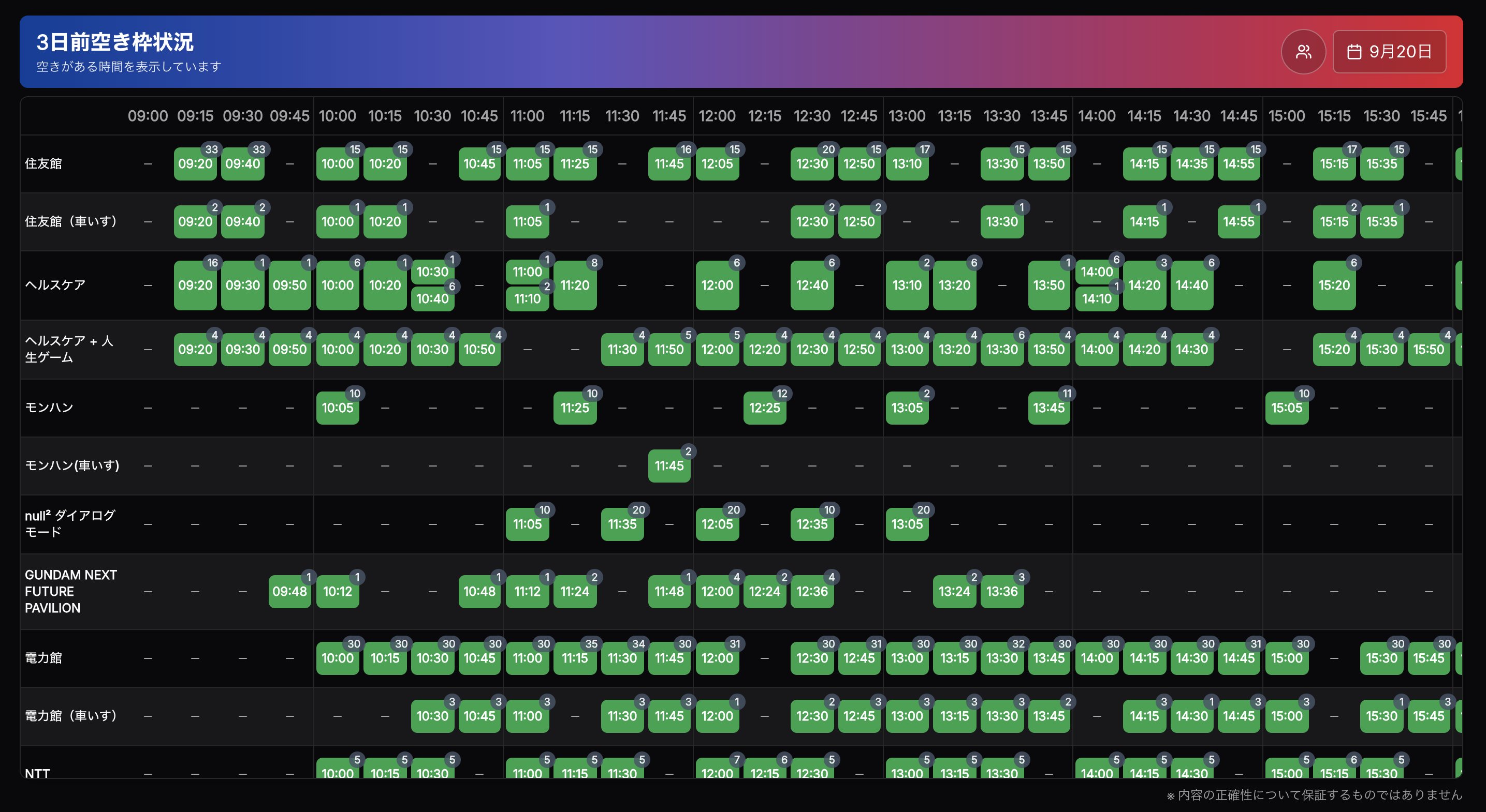Choose 13:05 slot for null² ダイアログモード
The image size is (1486, 812).
(x=907, y=524)
